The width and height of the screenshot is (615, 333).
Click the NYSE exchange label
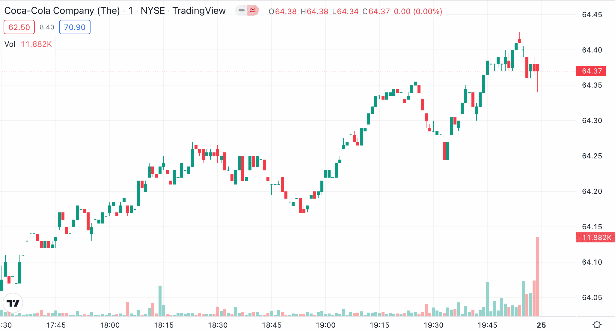point(153,10)
